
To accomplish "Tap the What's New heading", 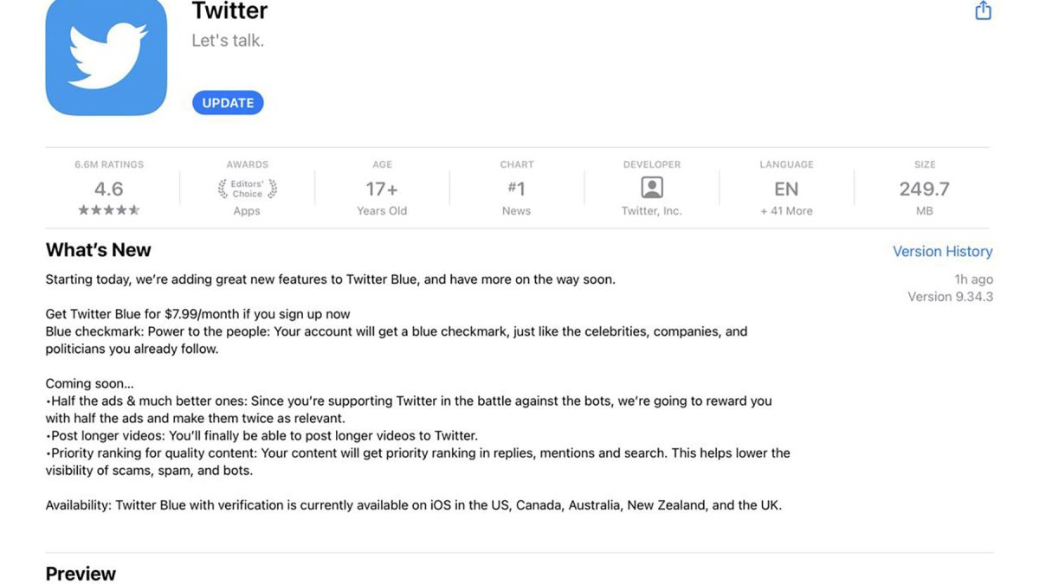I will click(x=99, y=250).
